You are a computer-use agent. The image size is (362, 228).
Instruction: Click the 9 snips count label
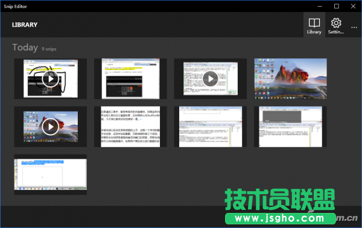[49, 49]
